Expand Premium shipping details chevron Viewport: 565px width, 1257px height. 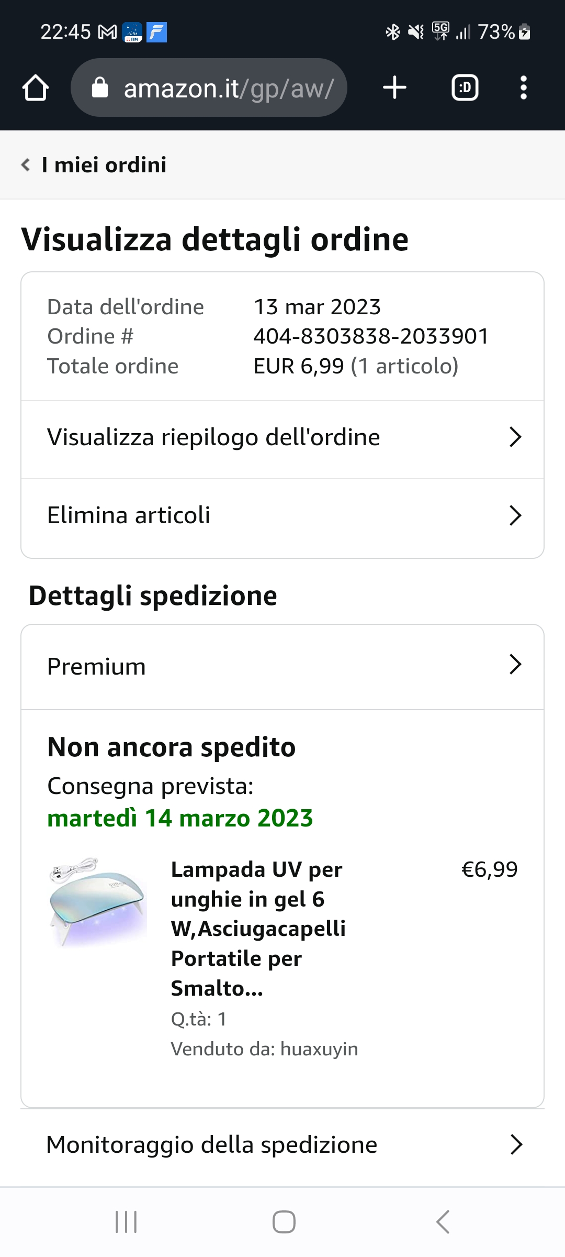tap(515, 665)
